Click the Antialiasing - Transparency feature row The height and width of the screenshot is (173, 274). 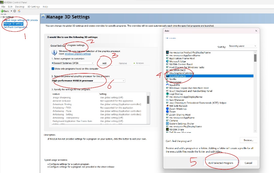click(99, 118)
